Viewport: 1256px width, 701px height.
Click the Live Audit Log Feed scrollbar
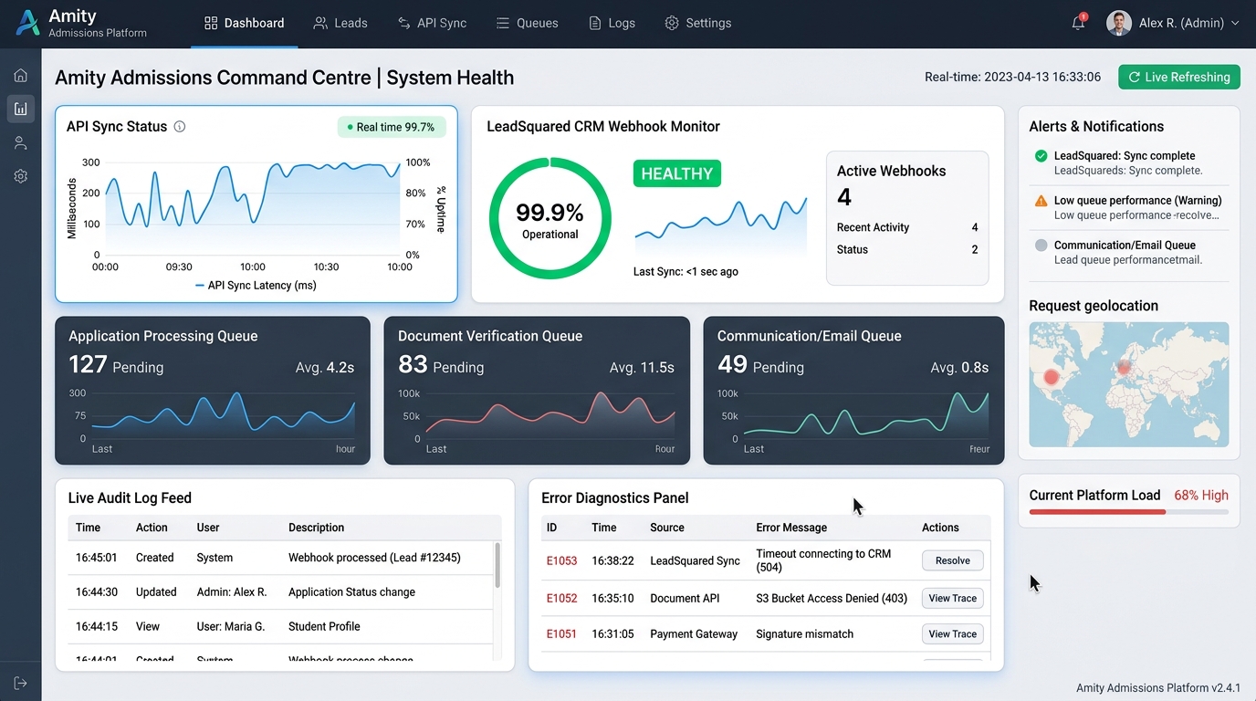(x=497, y=565)
